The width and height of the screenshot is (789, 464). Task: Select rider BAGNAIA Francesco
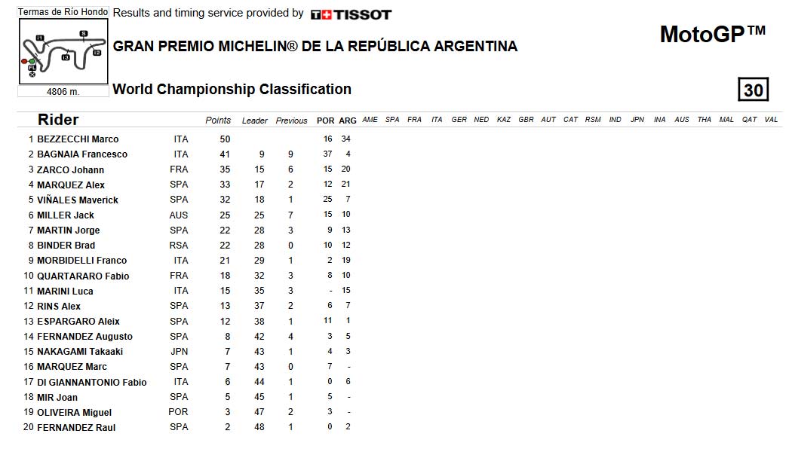pyautogui.click(x=82, y=154)
